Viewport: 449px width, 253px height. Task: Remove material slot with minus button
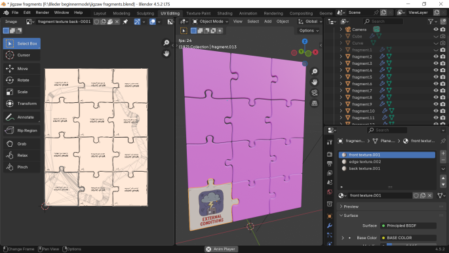click(443, 160)
